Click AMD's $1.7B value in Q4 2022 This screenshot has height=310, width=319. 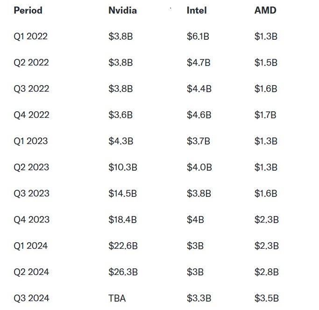tap(265, 115)
